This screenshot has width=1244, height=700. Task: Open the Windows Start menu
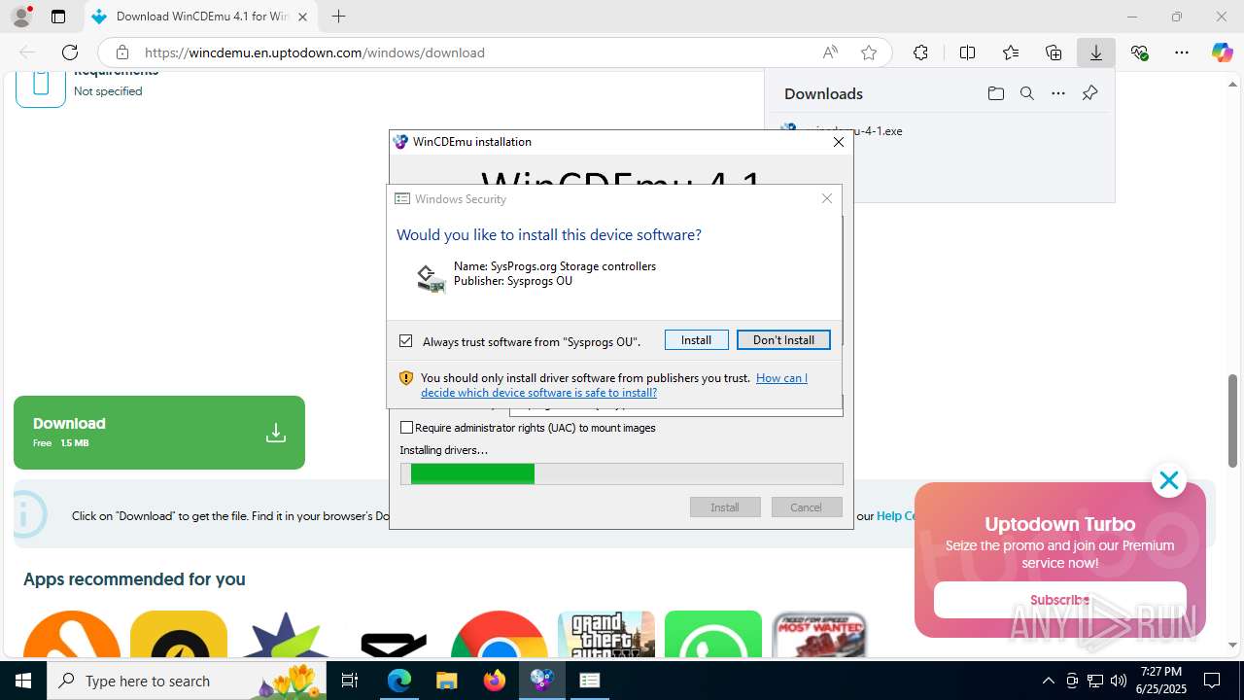click(x=23, y=681)
